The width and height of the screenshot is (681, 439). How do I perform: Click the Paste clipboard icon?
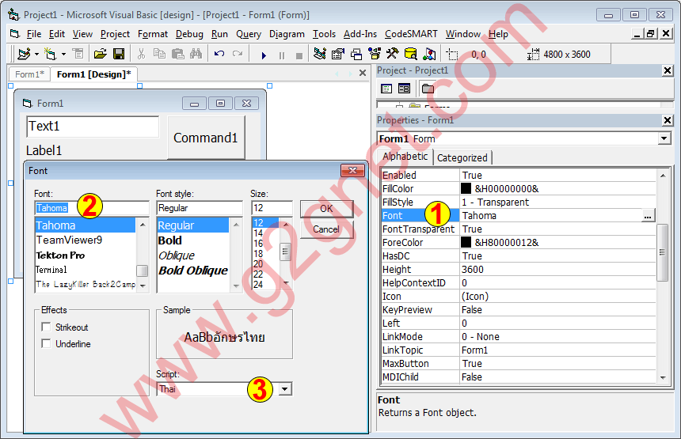(x=177, y=55)
